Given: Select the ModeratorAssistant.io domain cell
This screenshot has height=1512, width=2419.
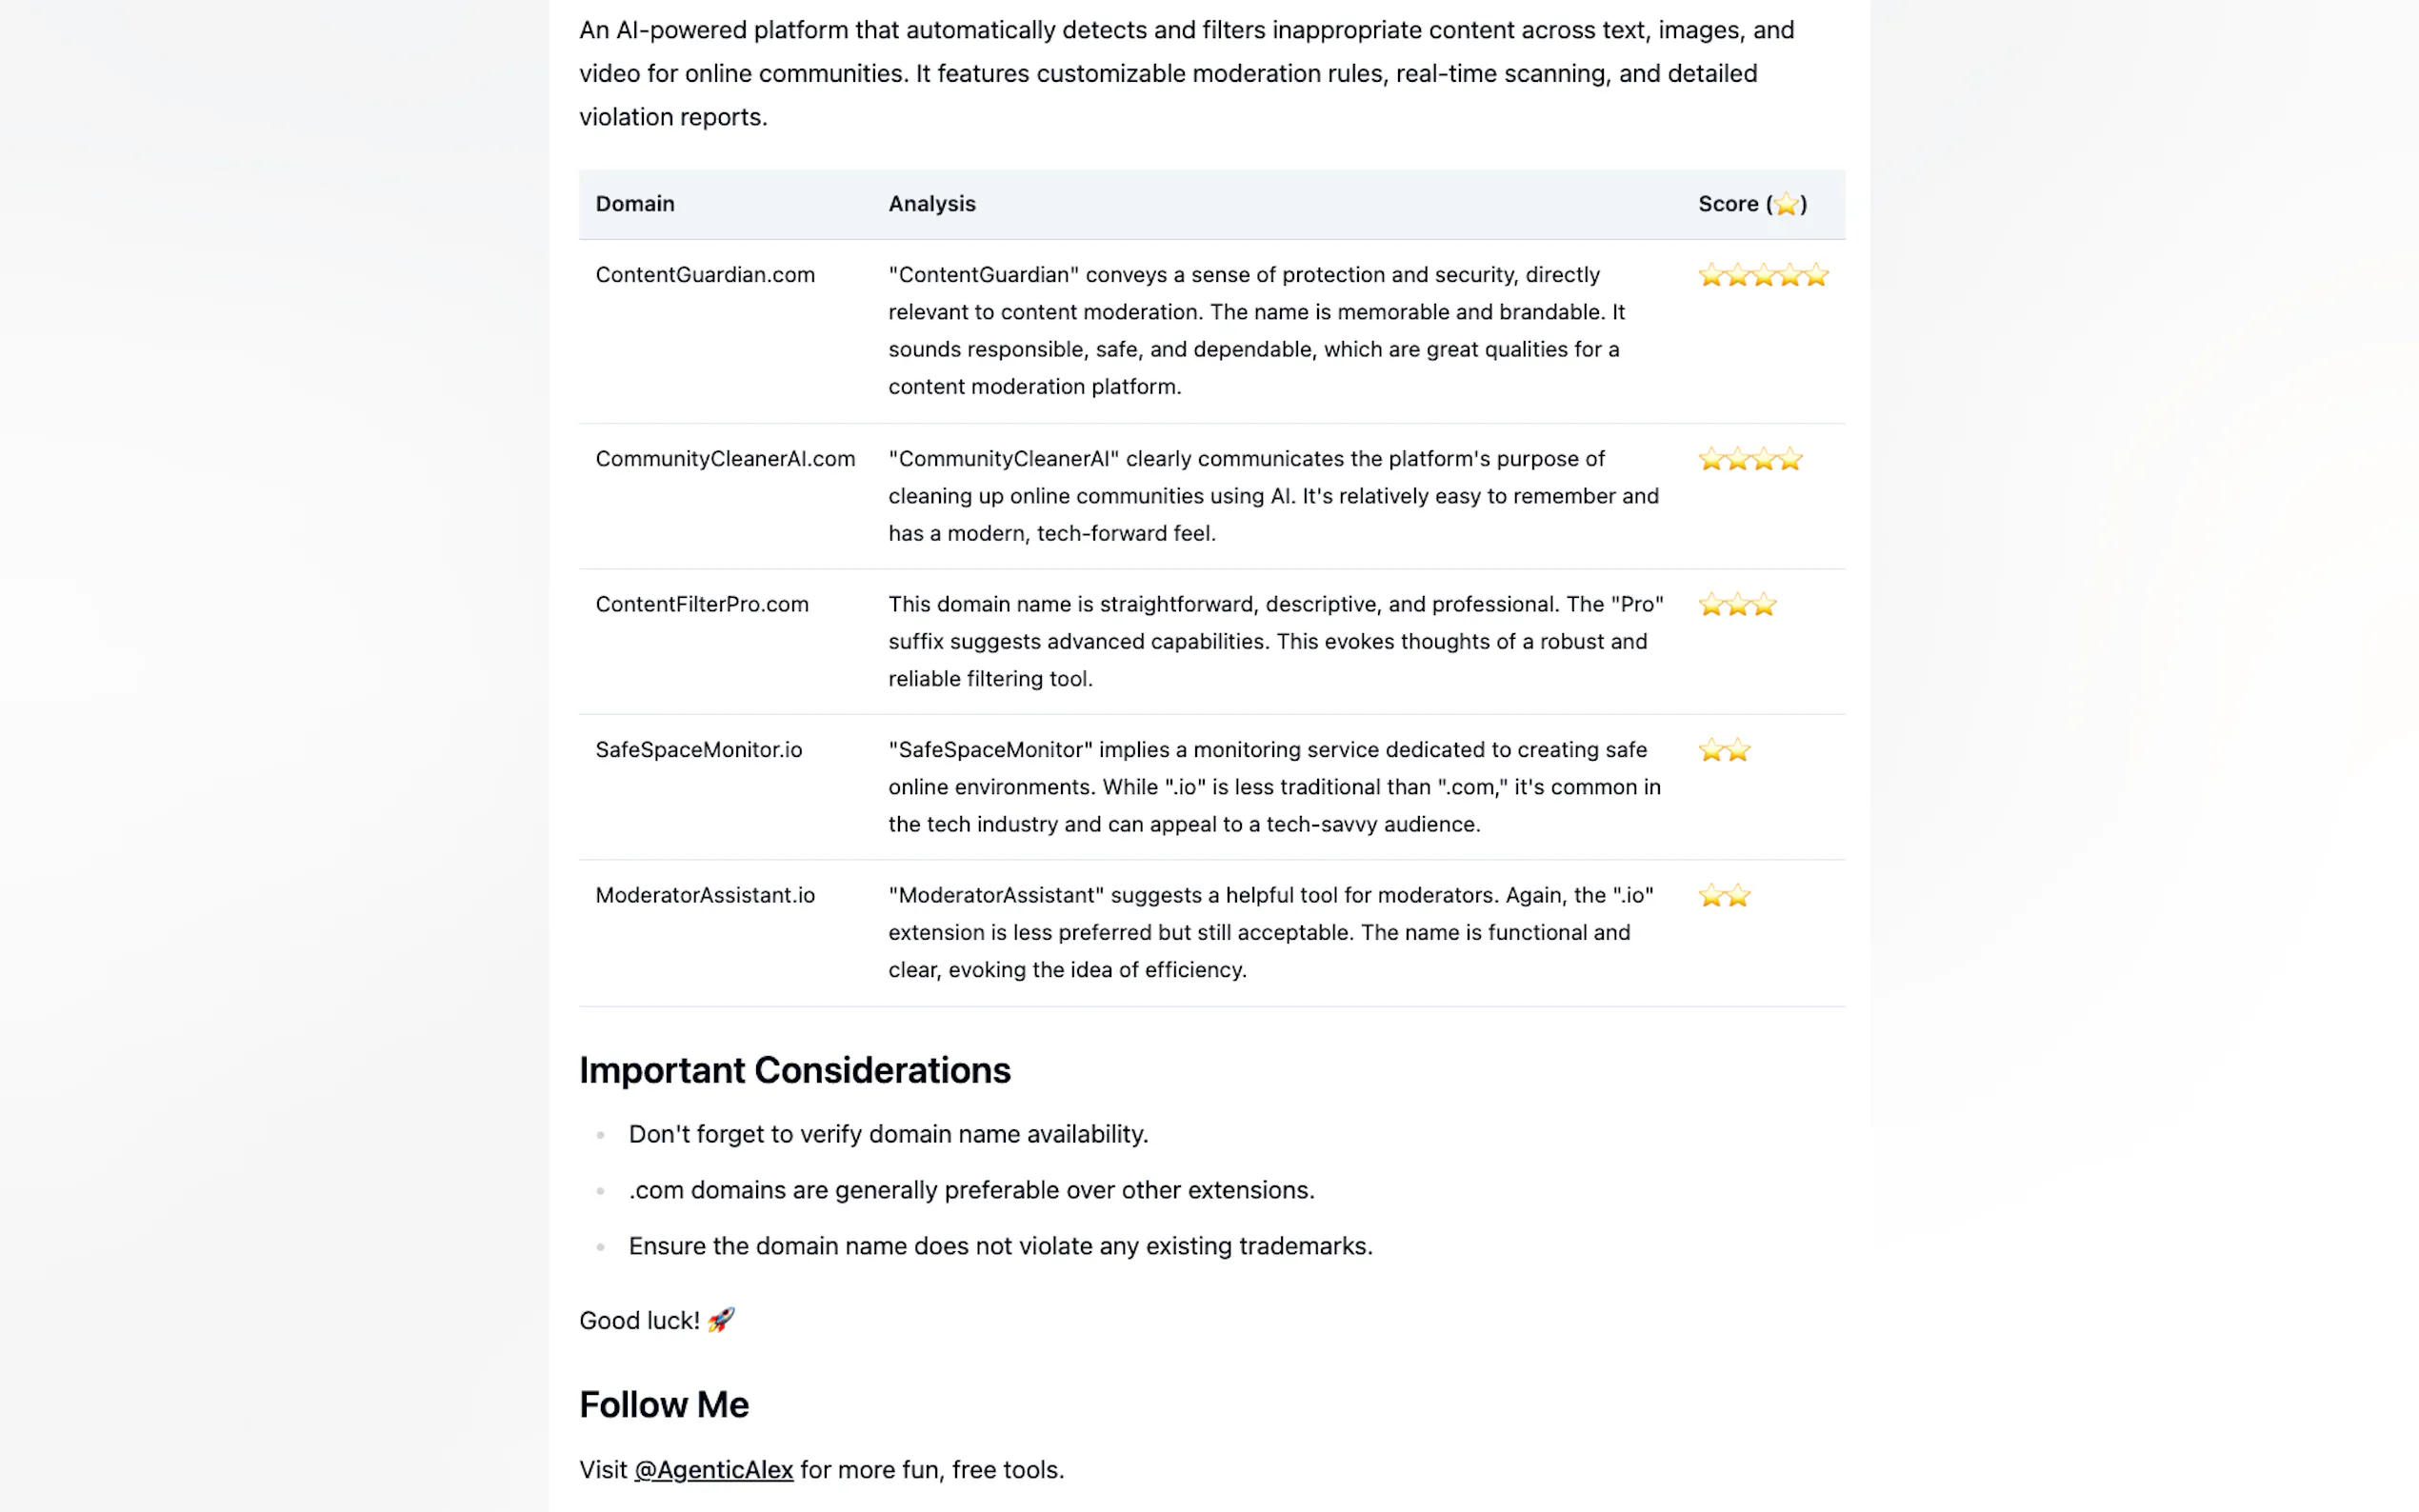Looking at the screenshot, I should [704, 895].
